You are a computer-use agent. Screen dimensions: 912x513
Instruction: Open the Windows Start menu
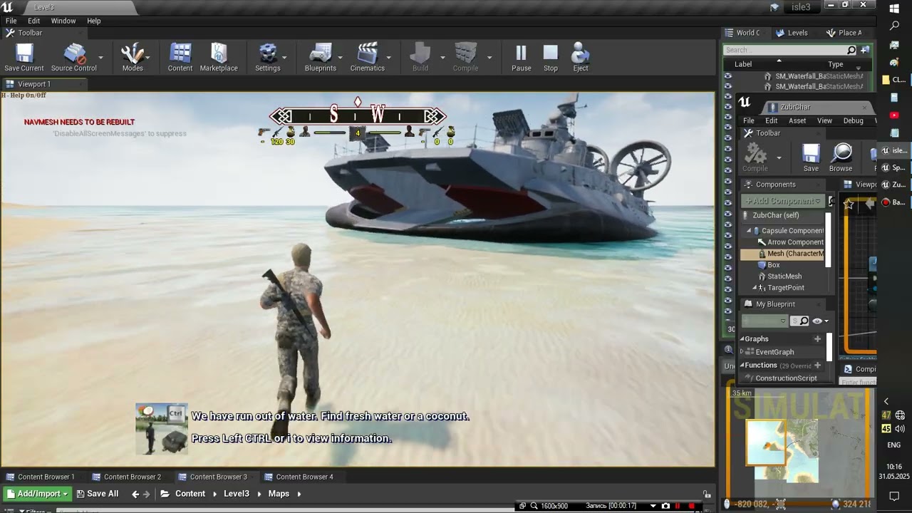pos(894,9)
